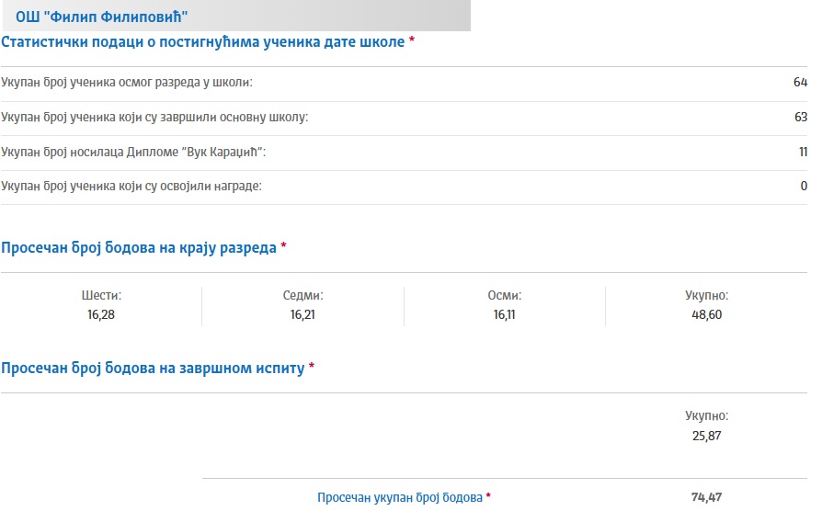Select the value 74,47 overall average
Image resolution: width=822 pixels, height=511 pixels.
[x=707, y=497]
